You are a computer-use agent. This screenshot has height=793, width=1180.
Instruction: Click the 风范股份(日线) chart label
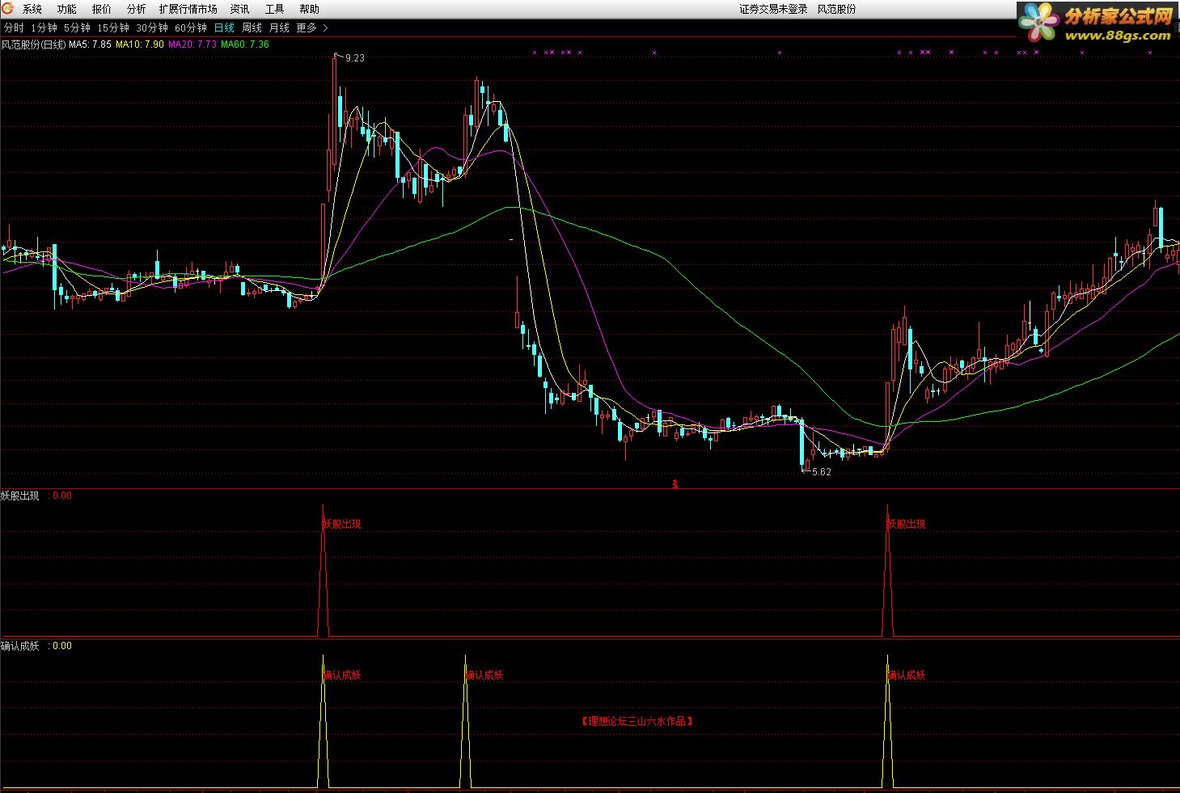[x=33, y=44]
